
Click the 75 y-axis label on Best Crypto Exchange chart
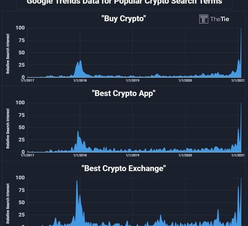pyautogui.click(x=22, y=190)
